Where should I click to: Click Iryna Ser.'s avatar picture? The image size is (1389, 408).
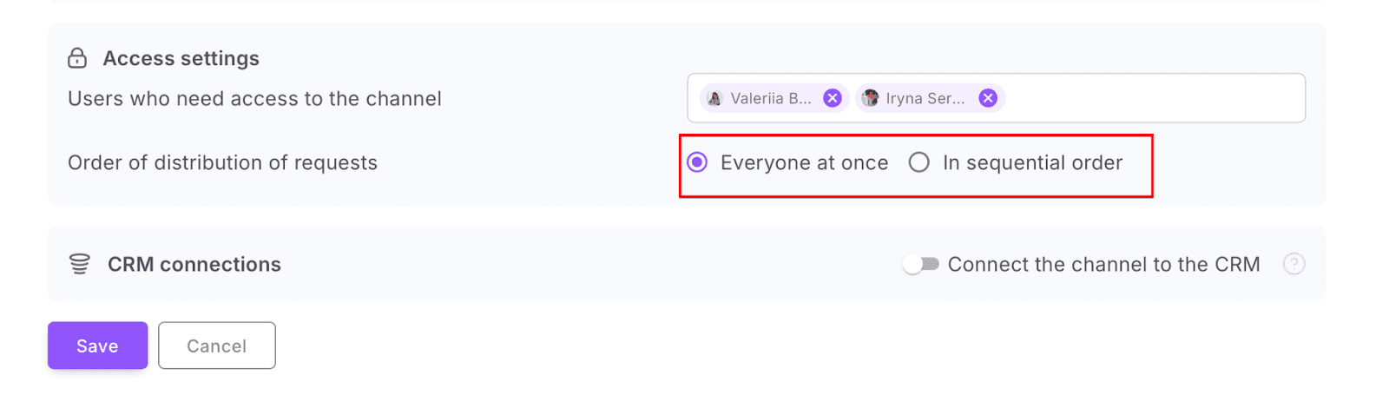870,98
